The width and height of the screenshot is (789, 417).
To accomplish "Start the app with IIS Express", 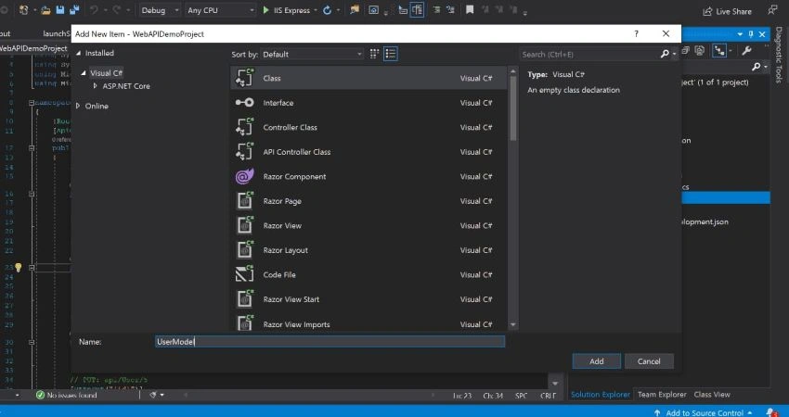I will (x=287, y=10).
